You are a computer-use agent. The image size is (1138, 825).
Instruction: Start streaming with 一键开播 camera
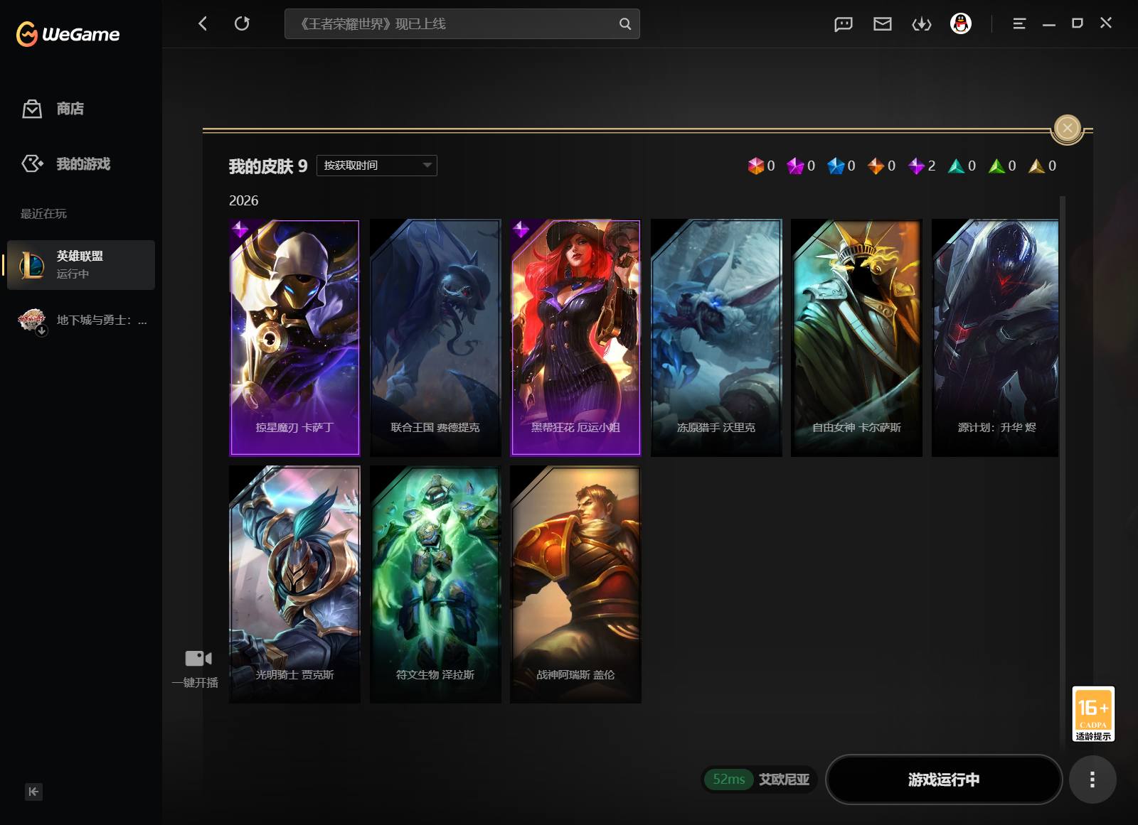tap(196, 668)
